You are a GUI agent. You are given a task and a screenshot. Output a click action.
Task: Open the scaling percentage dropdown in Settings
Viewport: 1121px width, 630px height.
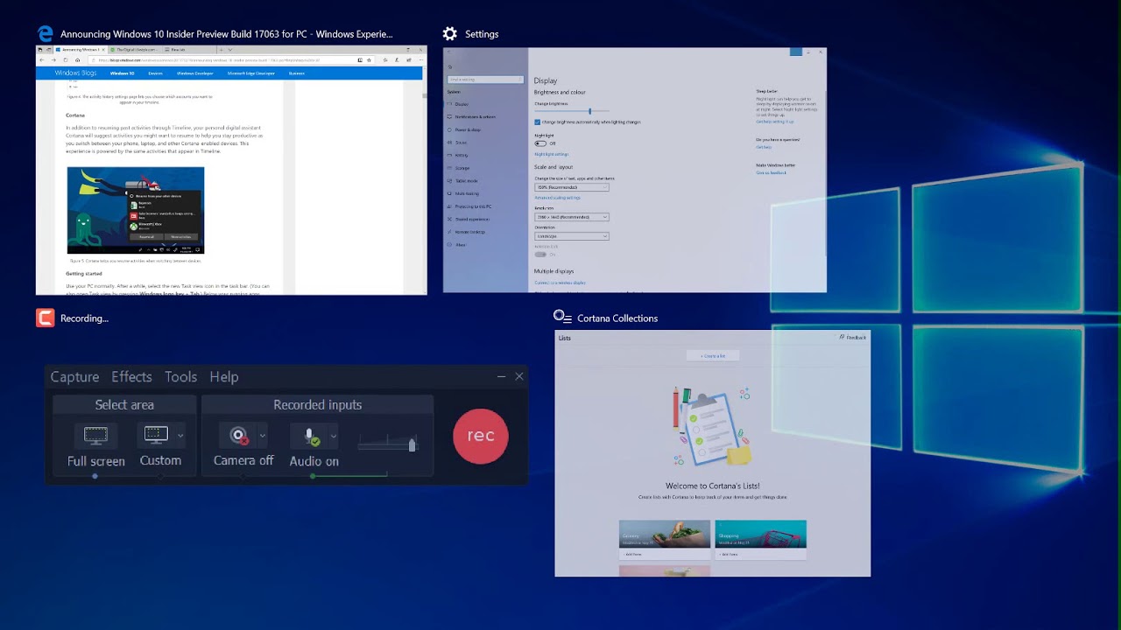tap(572, 187)
